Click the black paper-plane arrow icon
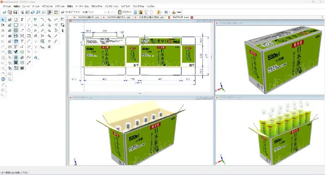The image size is (325, 175). coord(16,52)
